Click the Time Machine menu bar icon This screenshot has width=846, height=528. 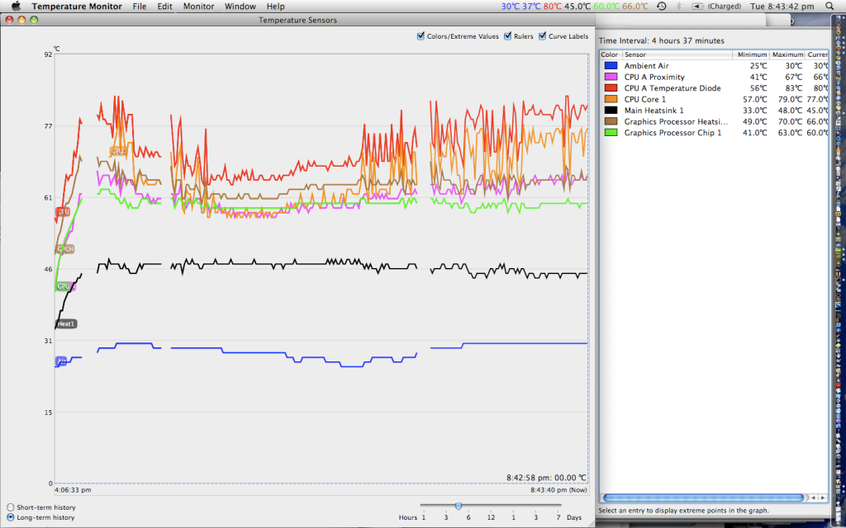(x=661, y=7)
